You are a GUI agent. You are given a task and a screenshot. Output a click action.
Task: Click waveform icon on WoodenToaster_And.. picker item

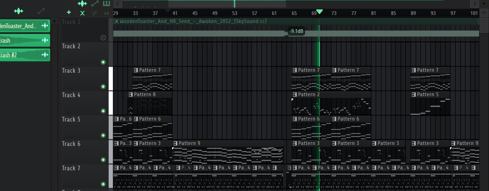(45, 26)
